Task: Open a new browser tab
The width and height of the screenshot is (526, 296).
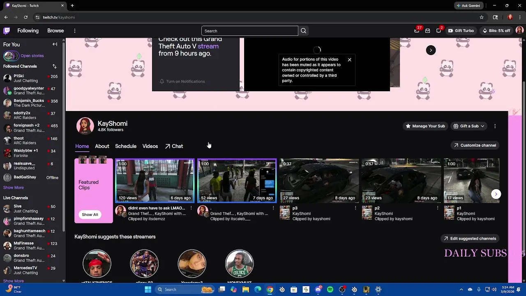Action: 72,5
